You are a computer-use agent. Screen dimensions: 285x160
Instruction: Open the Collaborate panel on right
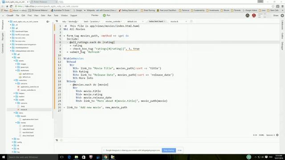[282, 25]
